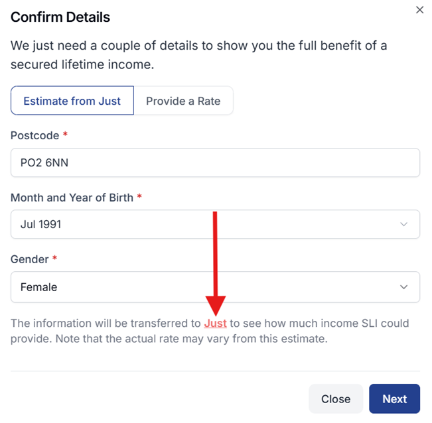
Task: Click the Postcode field label
Action: click(x=35, y=135)
